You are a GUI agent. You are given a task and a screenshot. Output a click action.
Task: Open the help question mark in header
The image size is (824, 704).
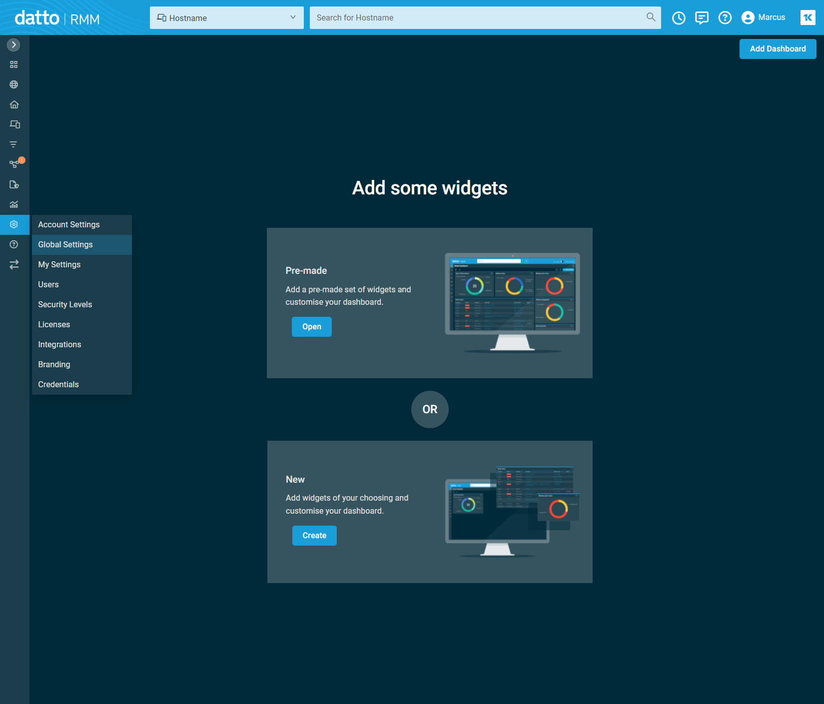tap(725, 18)
